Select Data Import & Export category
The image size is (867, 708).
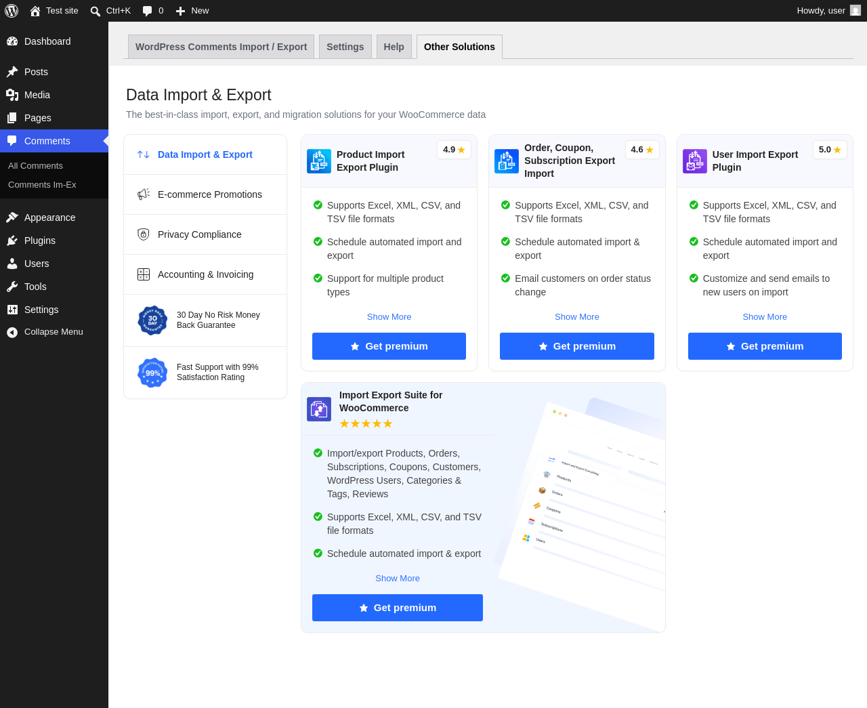[x=205, y=154]
